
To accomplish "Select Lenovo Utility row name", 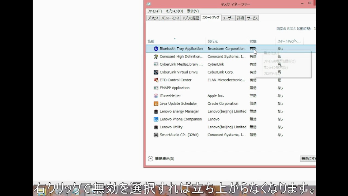I will pos(171,127).
